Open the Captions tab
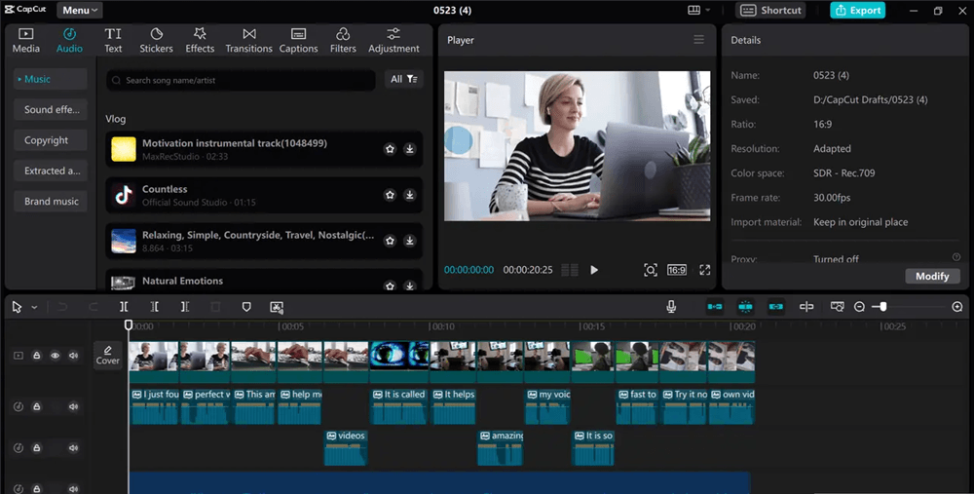This screenshot has width=974, height=494. pos(298,40)
